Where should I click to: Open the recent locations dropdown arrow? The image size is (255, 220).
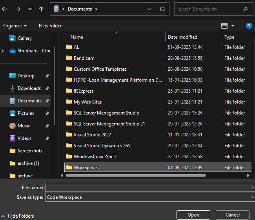[x=30, y=9]
